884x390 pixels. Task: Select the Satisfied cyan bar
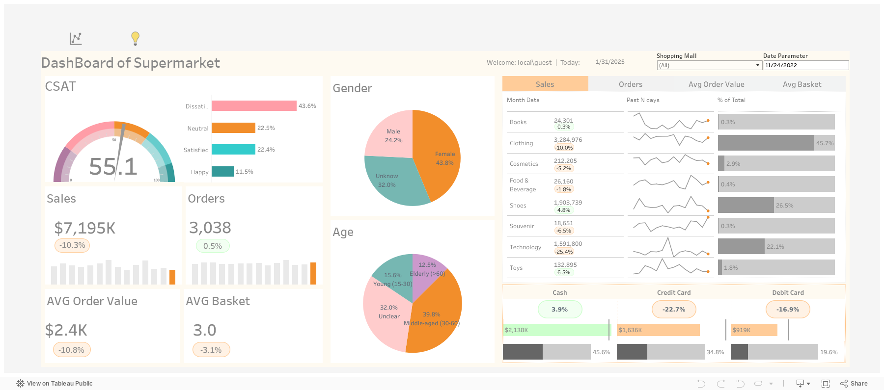(233, 150)
